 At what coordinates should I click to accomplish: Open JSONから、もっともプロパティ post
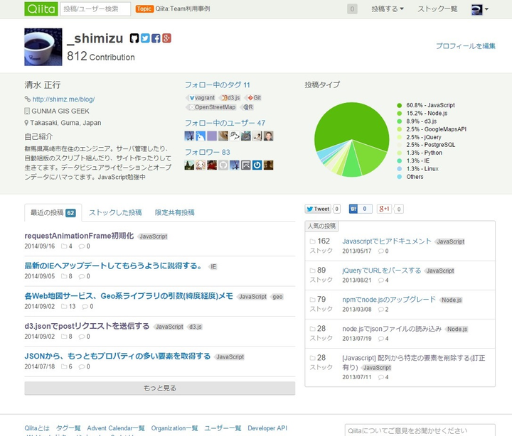tap(117, 356)
